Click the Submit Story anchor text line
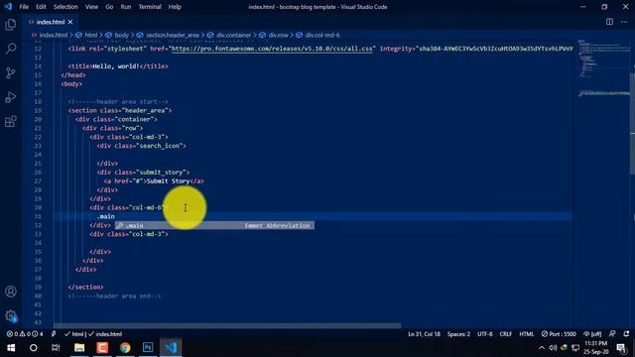Image resolution: width=635 pixels, height=357 pixels. (154, 180)
